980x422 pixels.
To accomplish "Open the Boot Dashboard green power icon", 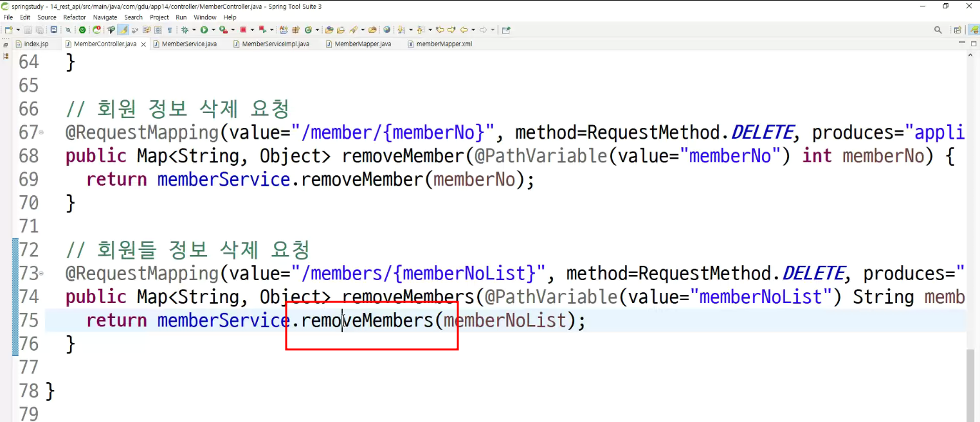I will (82, 30).
